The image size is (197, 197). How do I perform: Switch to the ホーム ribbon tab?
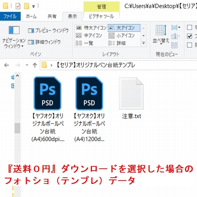[31, 16]
